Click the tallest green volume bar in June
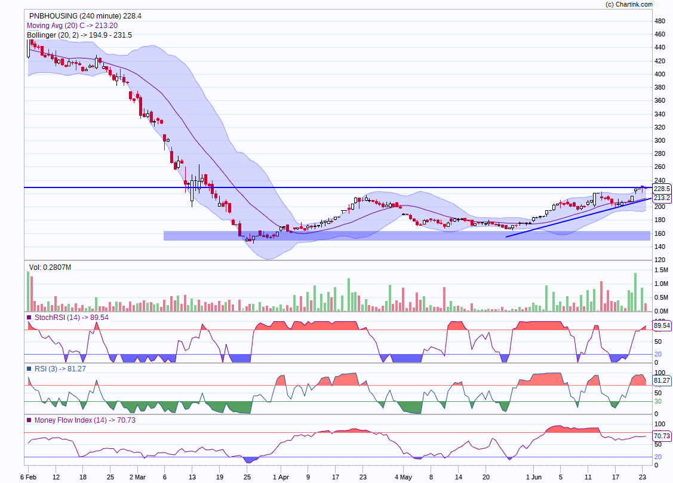This screenshot has width=673, height=483. (x=635, y=292)
